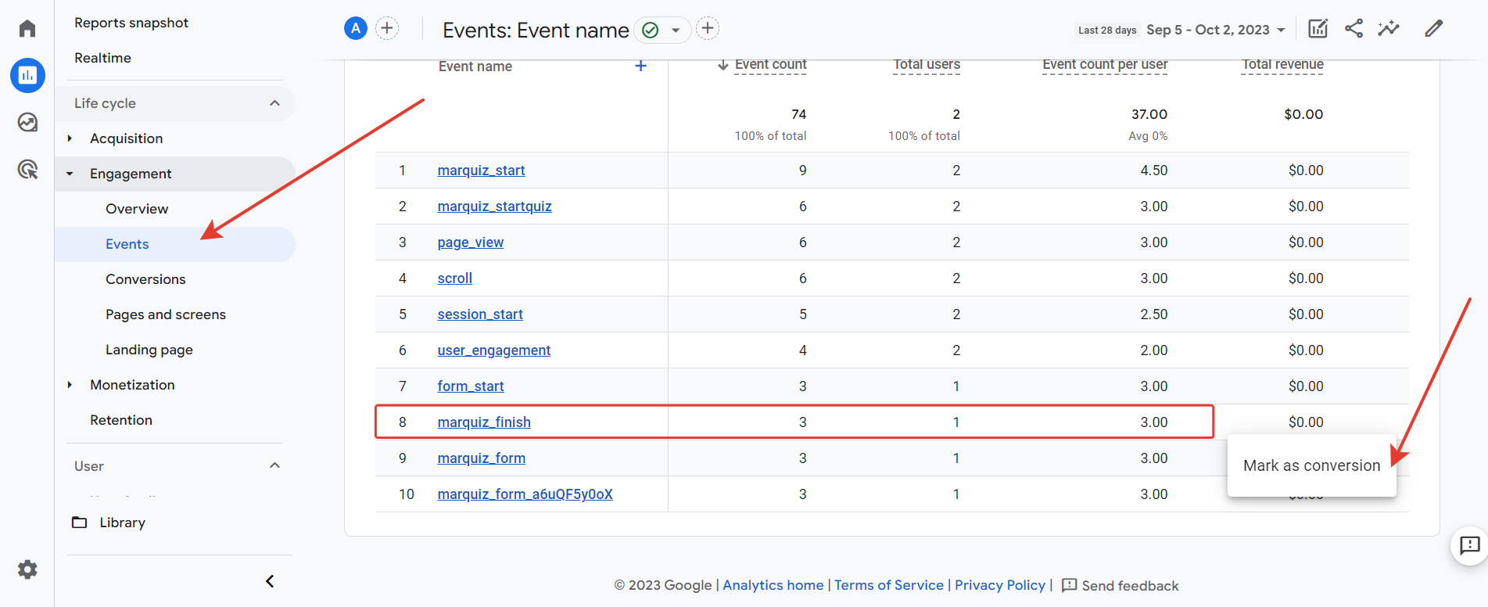1488x607 pixels.
Task: Open the marquiz_startquiz event
Action: 494,207
